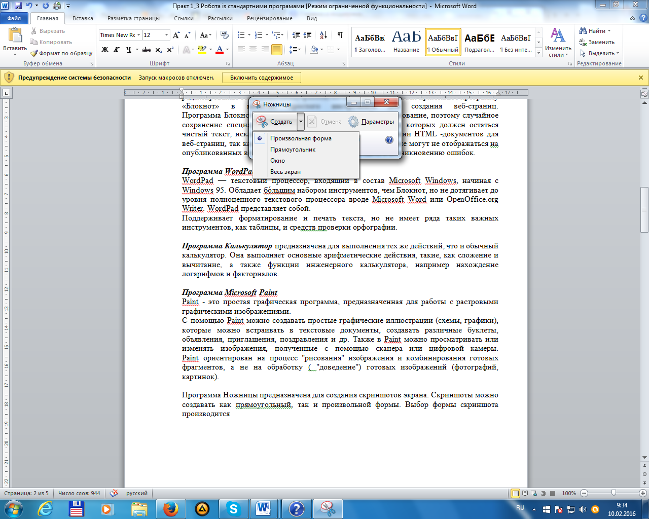The width and height of the screenshot is (649, 519).
Task: Expand the Styles gallery more arrow
Action: click(x=539, y=52)
